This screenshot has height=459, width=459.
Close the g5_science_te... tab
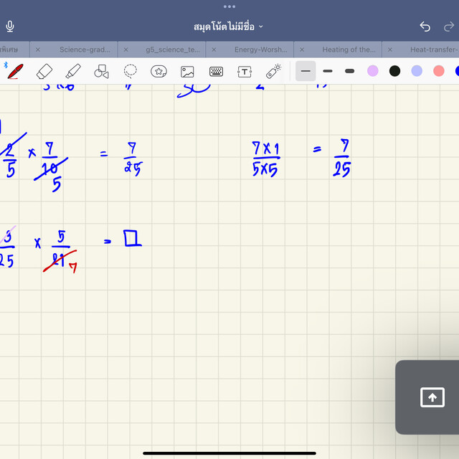coord(126,49)
